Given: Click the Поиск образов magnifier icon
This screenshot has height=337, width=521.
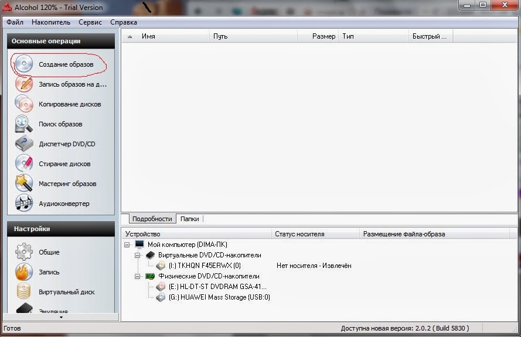Looking at the screenshot, I should point(24,123).
